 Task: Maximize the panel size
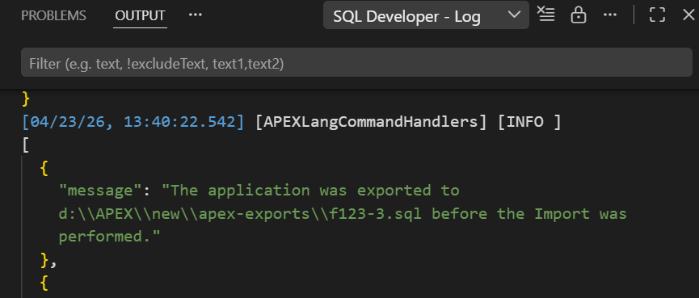[x=658, y=15]
